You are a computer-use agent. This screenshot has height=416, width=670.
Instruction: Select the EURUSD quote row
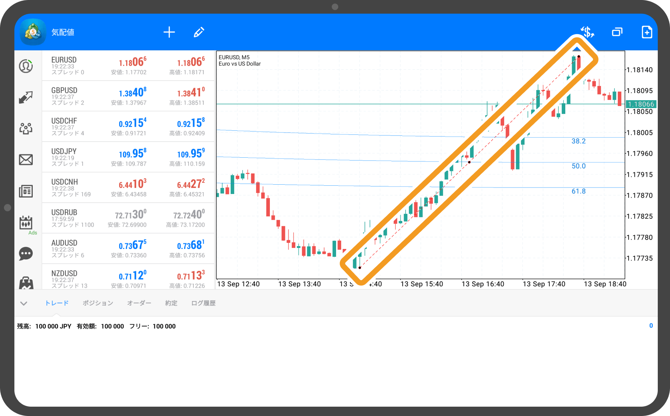click(128, 65)
